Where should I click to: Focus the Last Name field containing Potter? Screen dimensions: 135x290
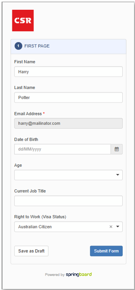[x=68, y=97]
